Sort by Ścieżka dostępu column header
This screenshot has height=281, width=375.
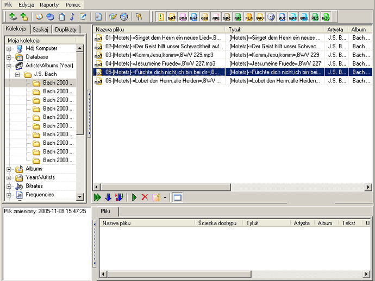pyautogui.click(x=219, y=223)
